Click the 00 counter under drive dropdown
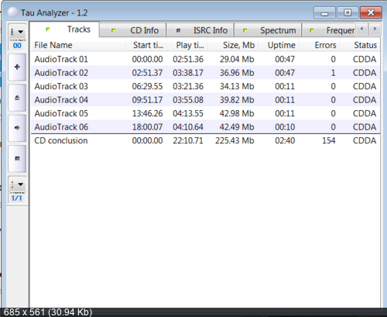Screen dimensions: 387x317 click(x=17, y=46)
